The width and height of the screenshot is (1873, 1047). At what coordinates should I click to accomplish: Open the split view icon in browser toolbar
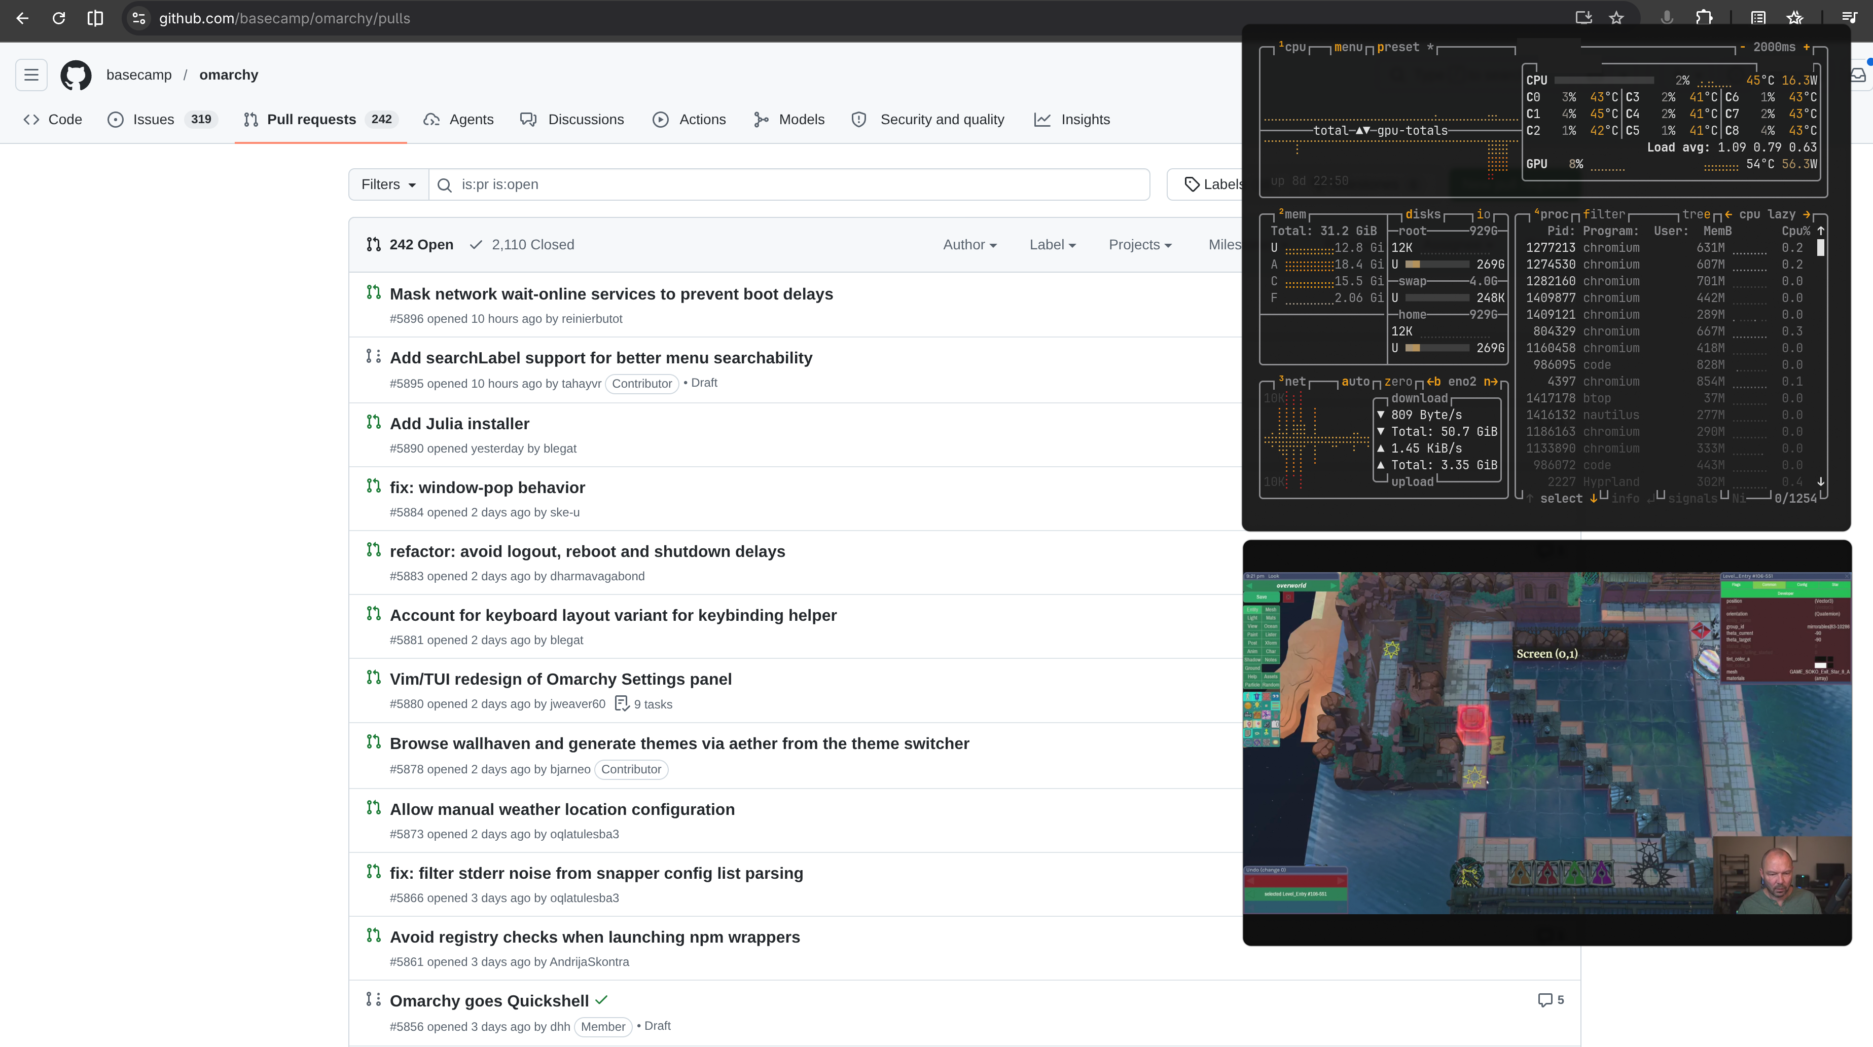95,18
